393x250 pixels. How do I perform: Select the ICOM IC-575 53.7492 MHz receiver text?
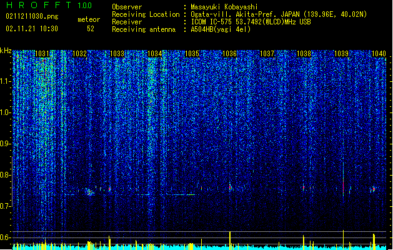click(251, 22)
